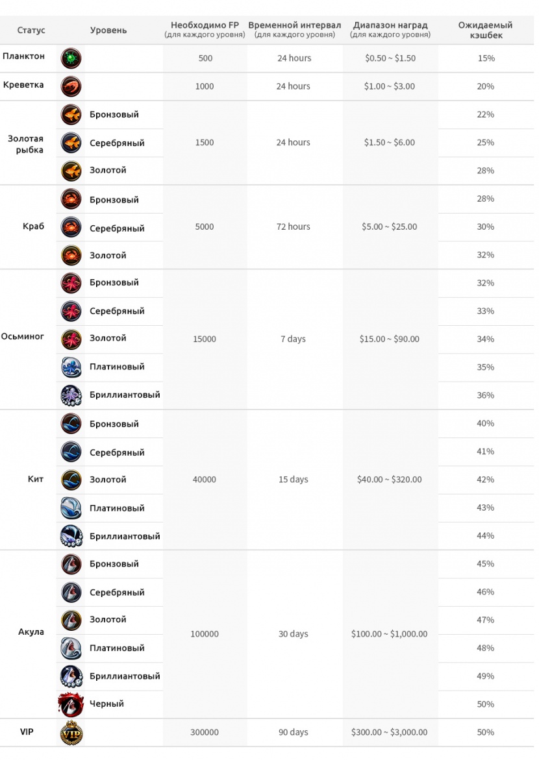Click the Осьминог platinum octopus icon
Image resolution: width=539 pixels, height=760 pixels.
click(x=71, y=367)
